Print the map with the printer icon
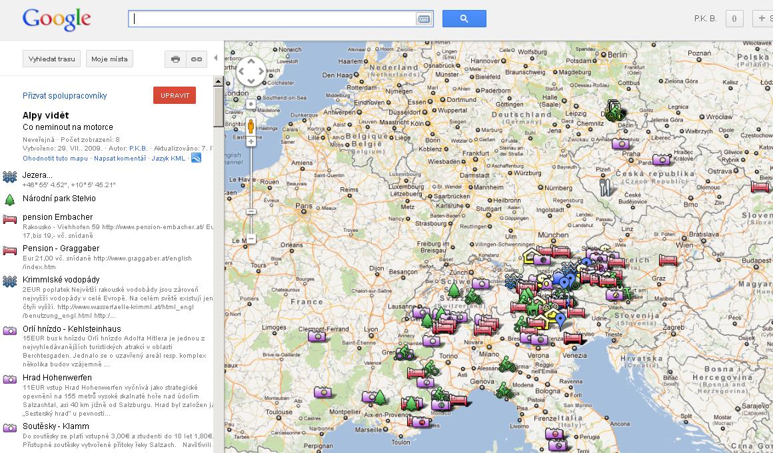The width and height of the screenshot is (773, 453). [x=175, y=59]
